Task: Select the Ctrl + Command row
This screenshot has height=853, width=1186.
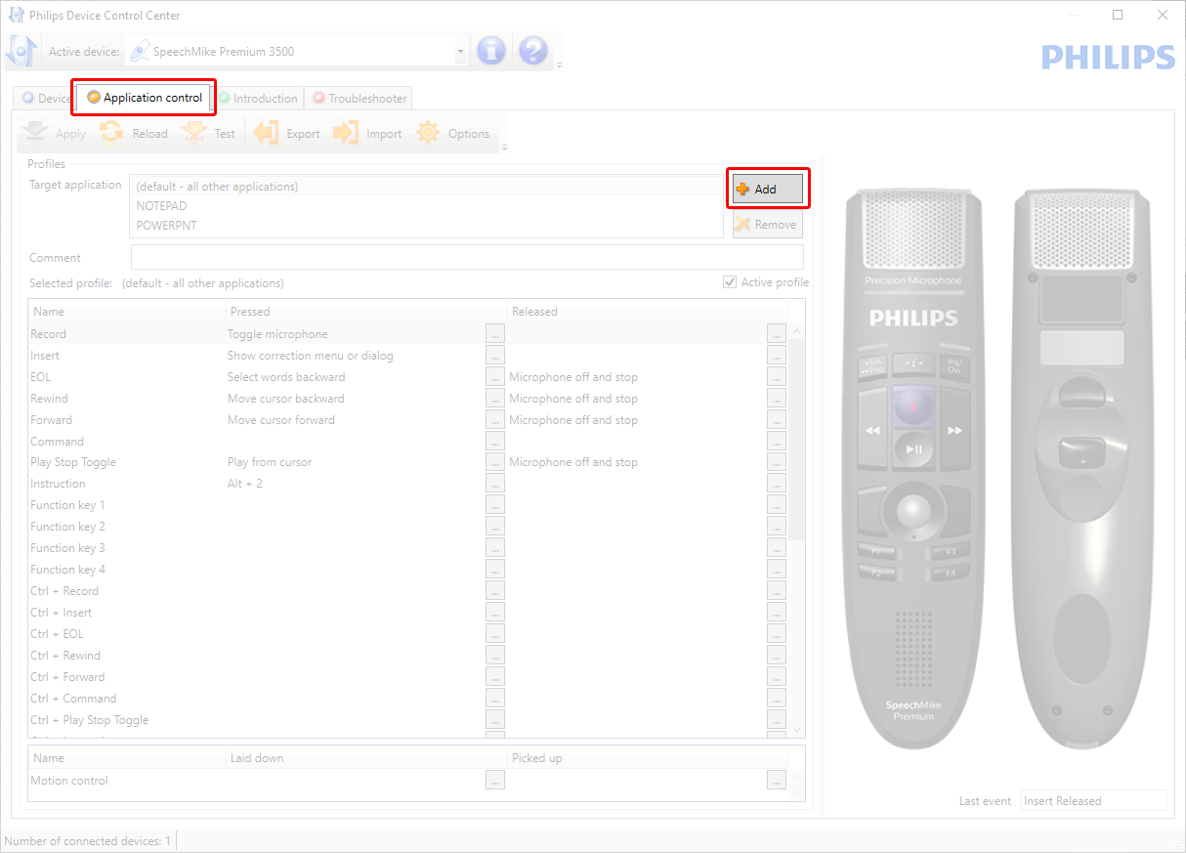Action: [x=408, y=699]
